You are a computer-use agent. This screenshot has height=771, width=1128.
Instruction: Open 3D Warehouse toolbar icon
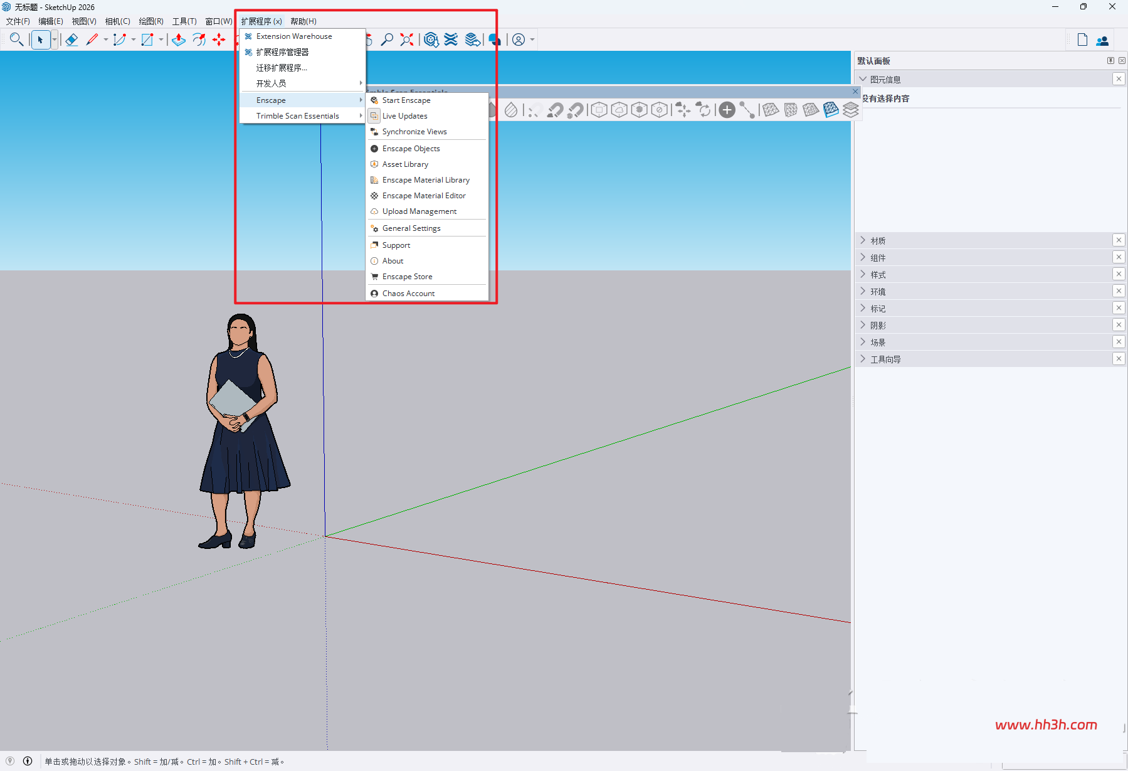coord(431,40)
